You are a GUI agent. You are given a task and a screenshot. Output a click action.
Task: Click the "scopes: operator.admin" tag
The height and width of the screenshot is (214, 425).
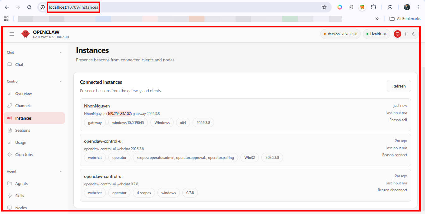pos(185,158)
